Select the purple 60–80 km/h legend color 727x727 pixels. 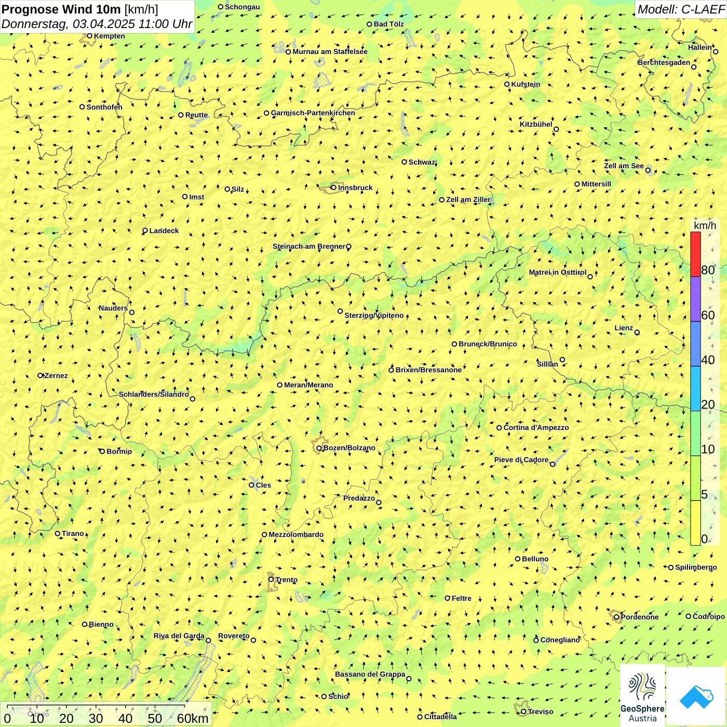coord(695,299)
